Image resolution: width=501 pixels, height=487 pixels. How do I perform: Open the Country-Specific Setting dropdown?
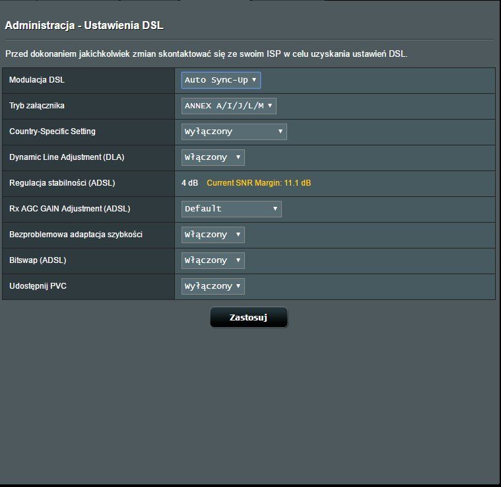(234, 131)
